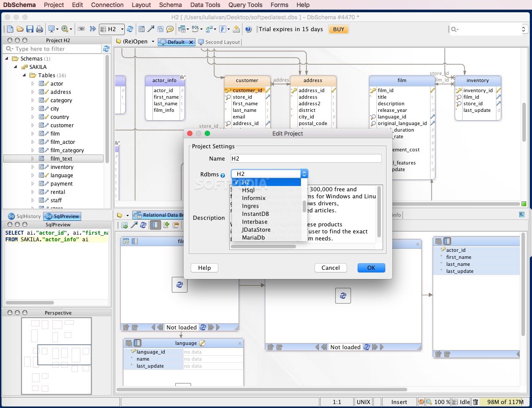
Task: Select the foreign key arrow tool
Action: (151, 29)
